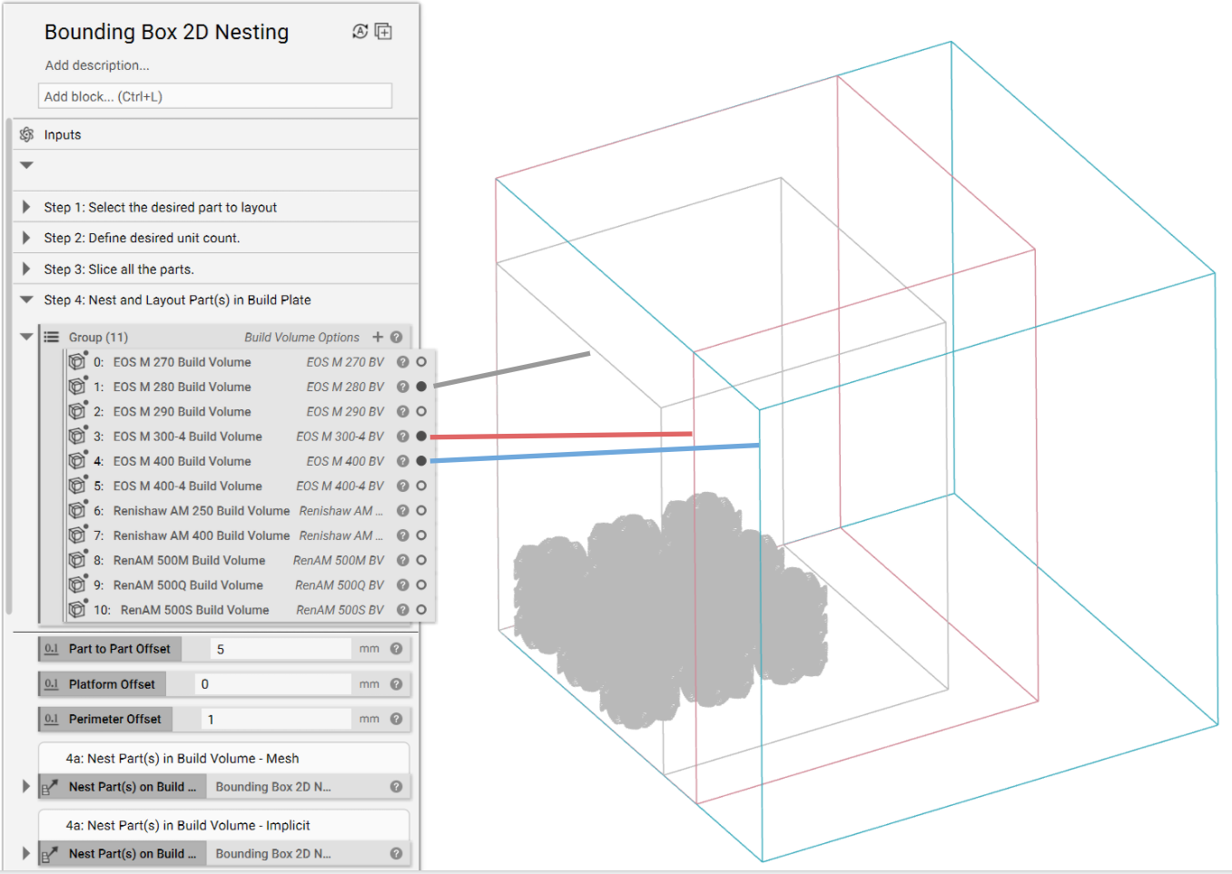Image resolution: width=1232 pixels, height=874 pixels.
Task: Click cube icon for Renishaw AM 250 Build Volume
Action: click(x=77, y=510)
